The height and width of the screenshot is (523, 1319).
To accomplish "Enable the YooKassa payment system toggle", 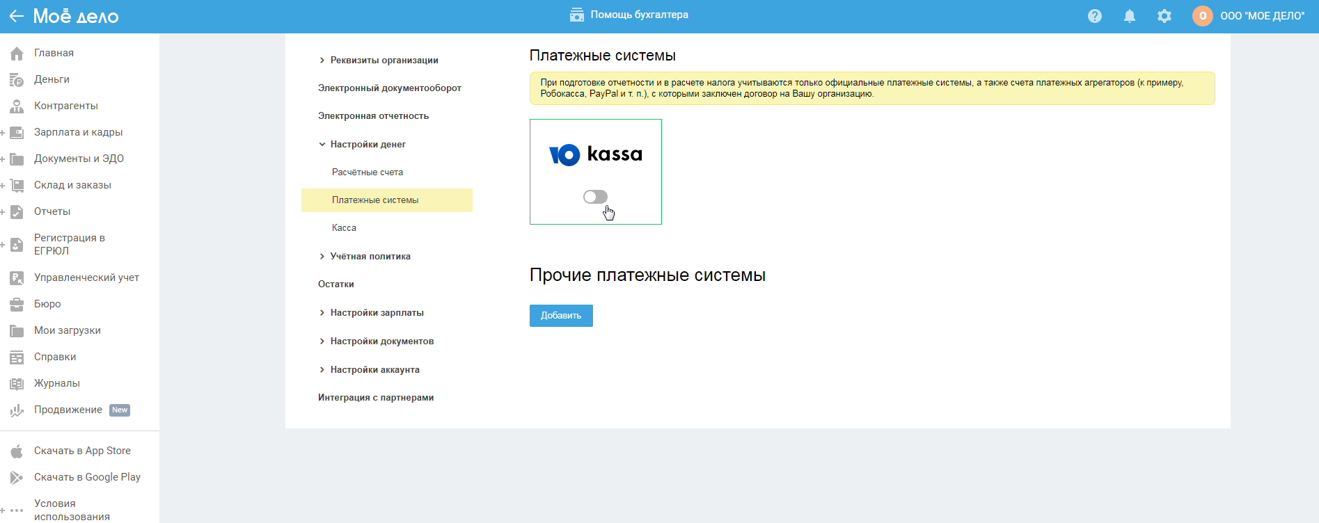I will [x=595, y=197].
